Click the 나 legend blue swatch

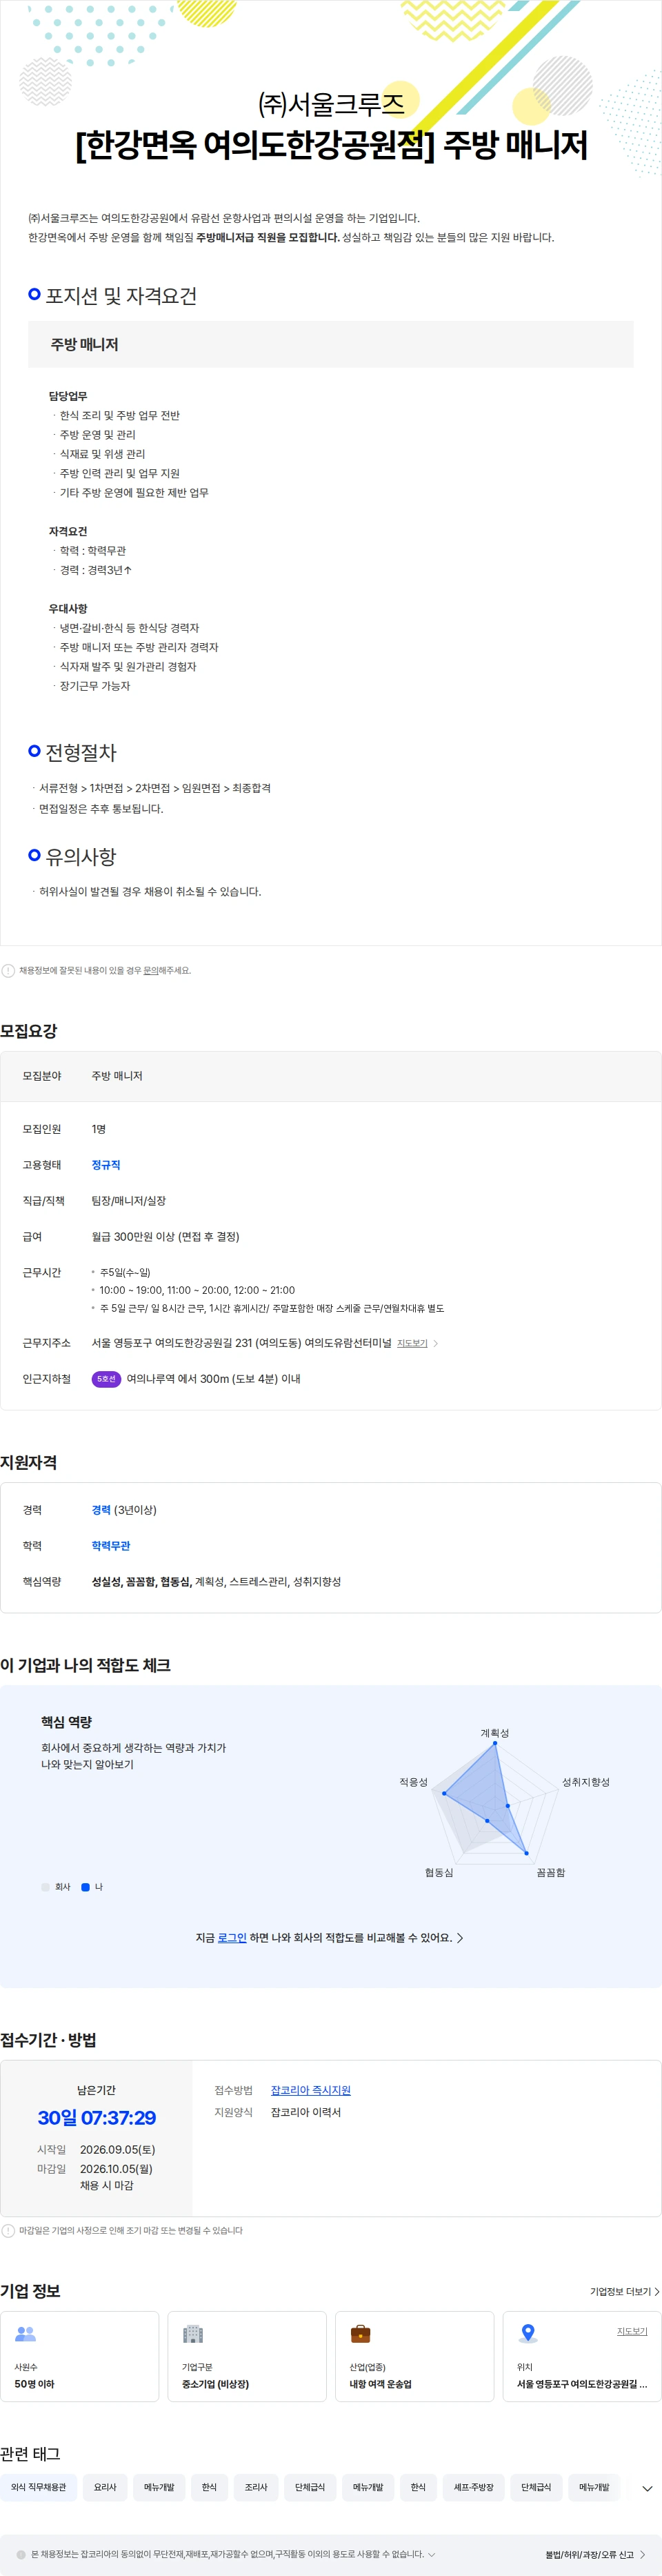pyautogui.click(x=85, y=1887)
